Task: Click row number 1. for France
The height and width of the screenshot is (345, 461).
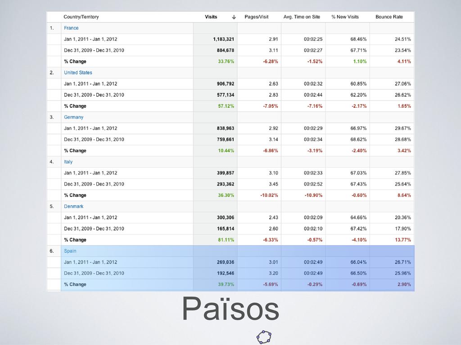Action: pos(52,28)
